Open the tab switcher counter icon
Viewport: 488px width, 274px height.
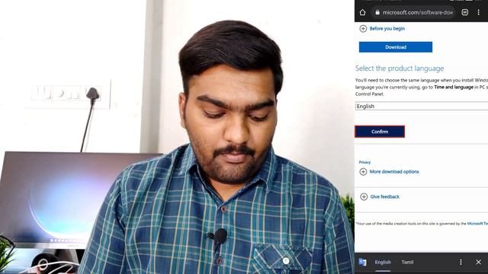point(464,12)
